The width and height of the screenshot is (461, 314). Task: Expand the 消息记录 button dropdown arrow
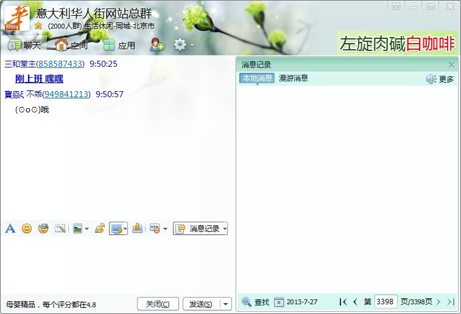click(225, 229)
